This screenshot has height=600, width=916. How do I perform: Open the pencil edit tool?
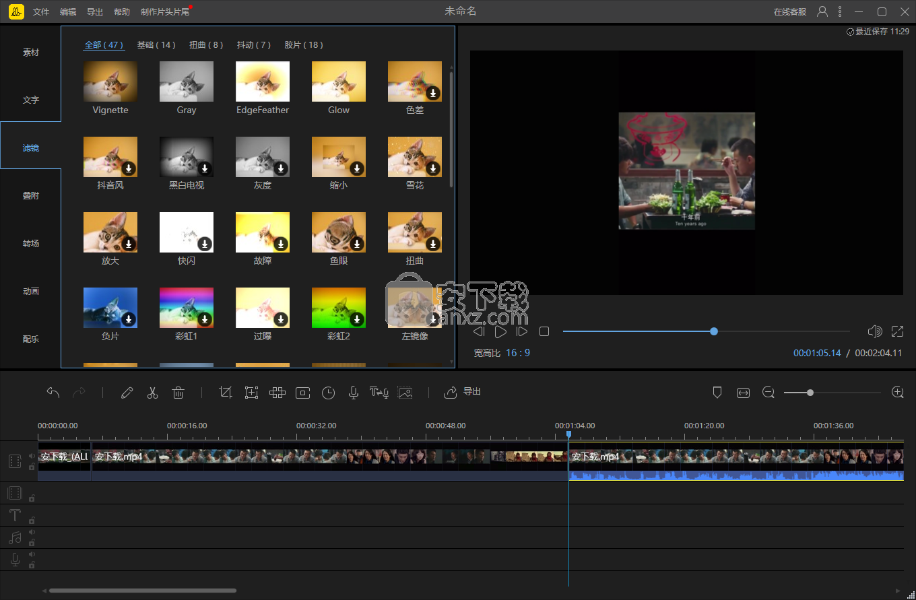[x=127, y=393]
